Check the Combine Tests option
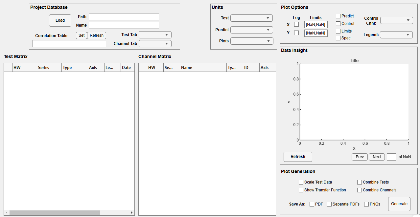This screenshot has width=420, height=217. pos(360,182)
